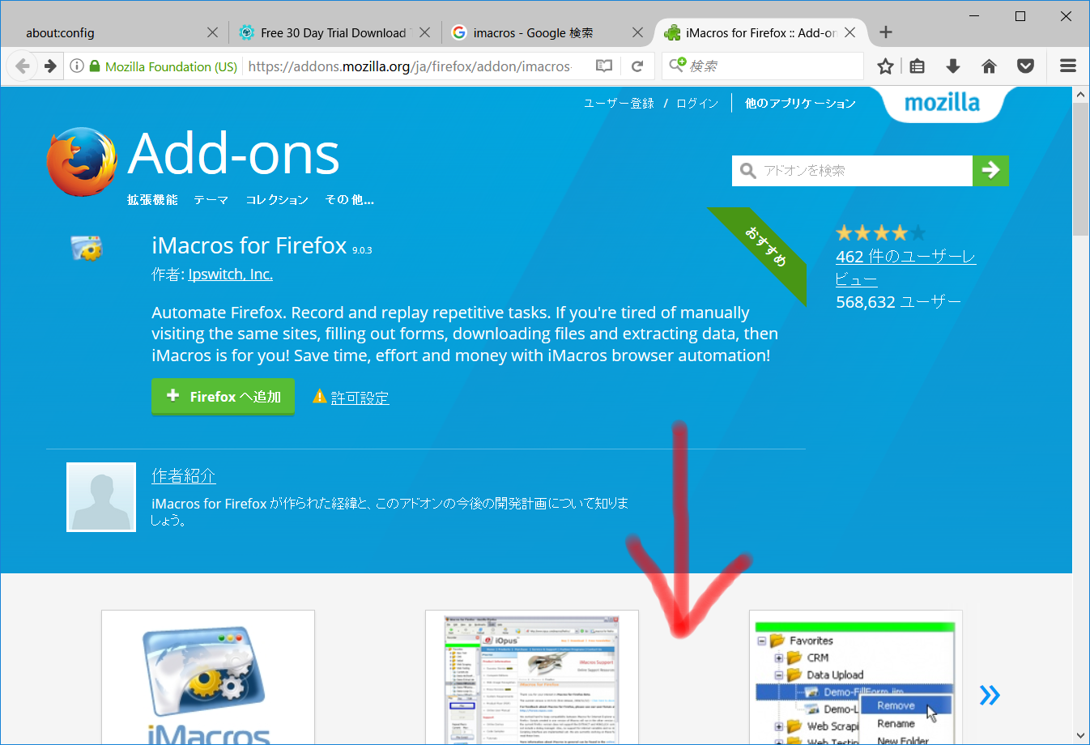Click the 568,632 ユーザー user count text
1090x745 pixels.
click(x=898, y=302)
